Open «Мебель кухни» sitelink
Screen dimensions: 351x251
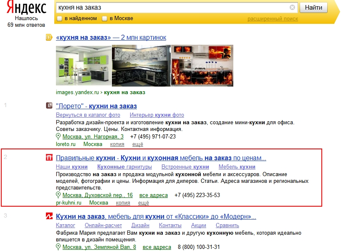[237, 167]
